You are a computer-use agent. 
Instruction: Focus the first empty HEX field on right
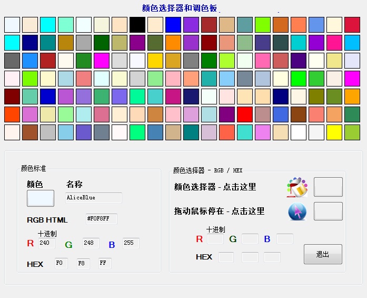point(226,257)
